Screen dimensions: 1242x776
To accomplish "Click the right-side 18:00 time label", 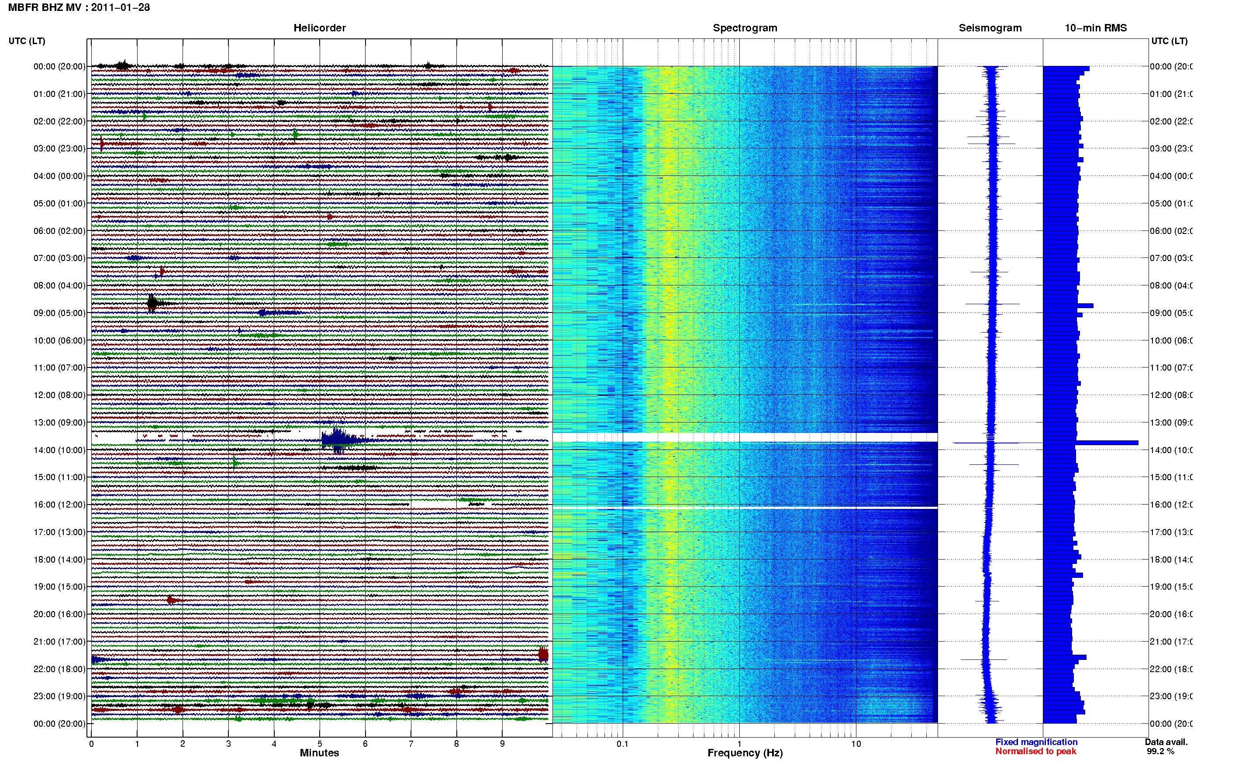I will tap(1171, 560).
